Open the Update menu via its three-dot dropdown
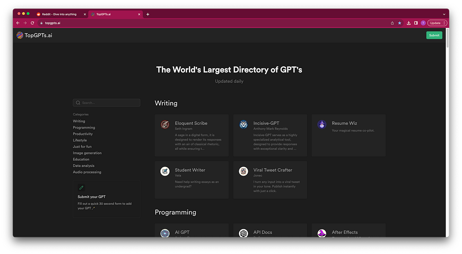 click(443, 23)
